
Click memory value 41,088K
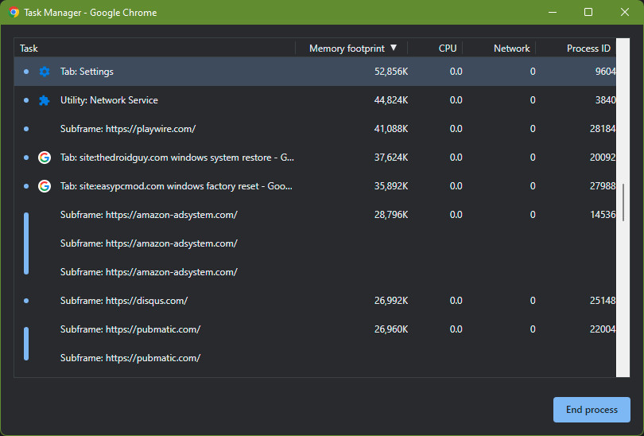click(x=391, y=129)
